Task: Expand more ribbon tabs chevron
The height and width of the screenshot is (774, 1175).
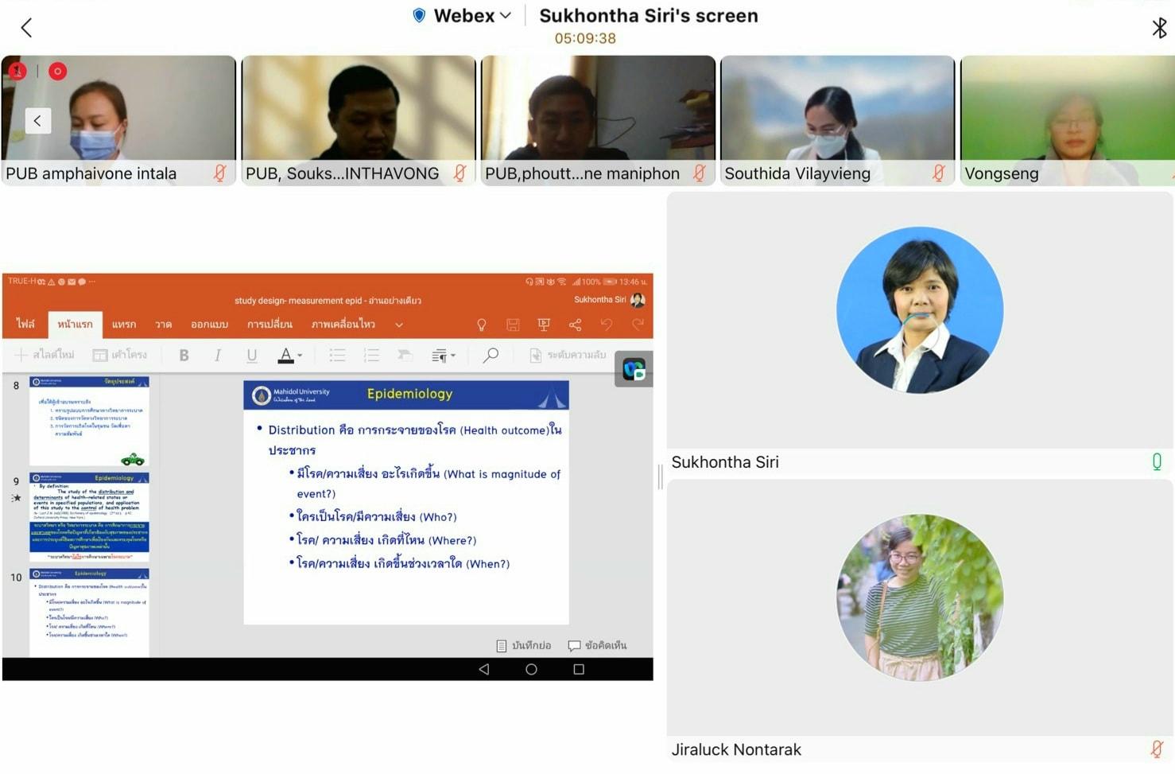Action: coord(399,325)
